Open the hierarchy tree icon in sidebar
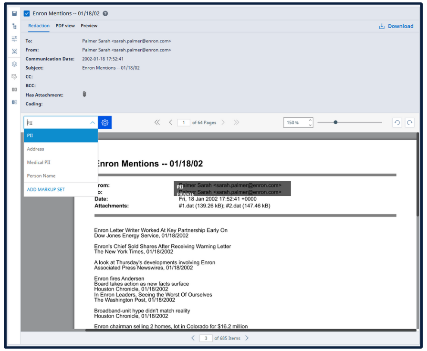The height and width of the screenshot is (351, 427). [x=14, y=26]
